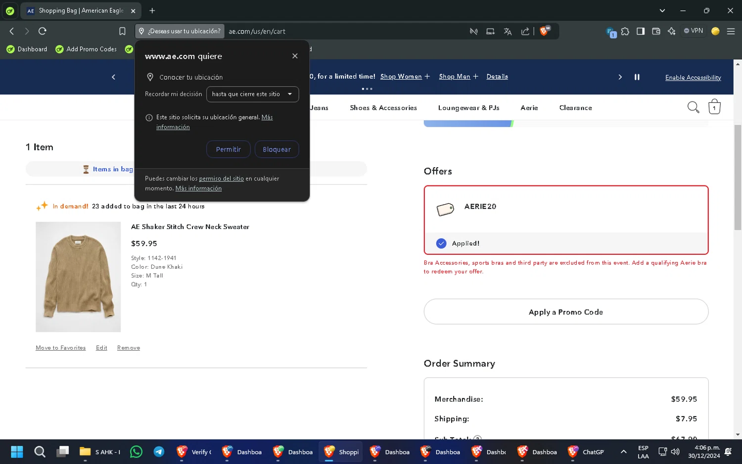The width and height of the screenshot is (742, 464).
Task: Go to previous promo banner slide
Action: 114,77
